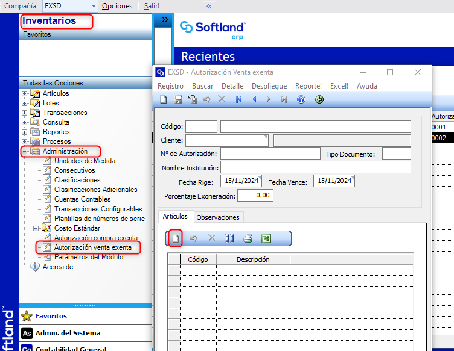454x351 pixels.
Task: Click the Reporte! menu item
Action: pyautogui.click(x=309, y=86)
